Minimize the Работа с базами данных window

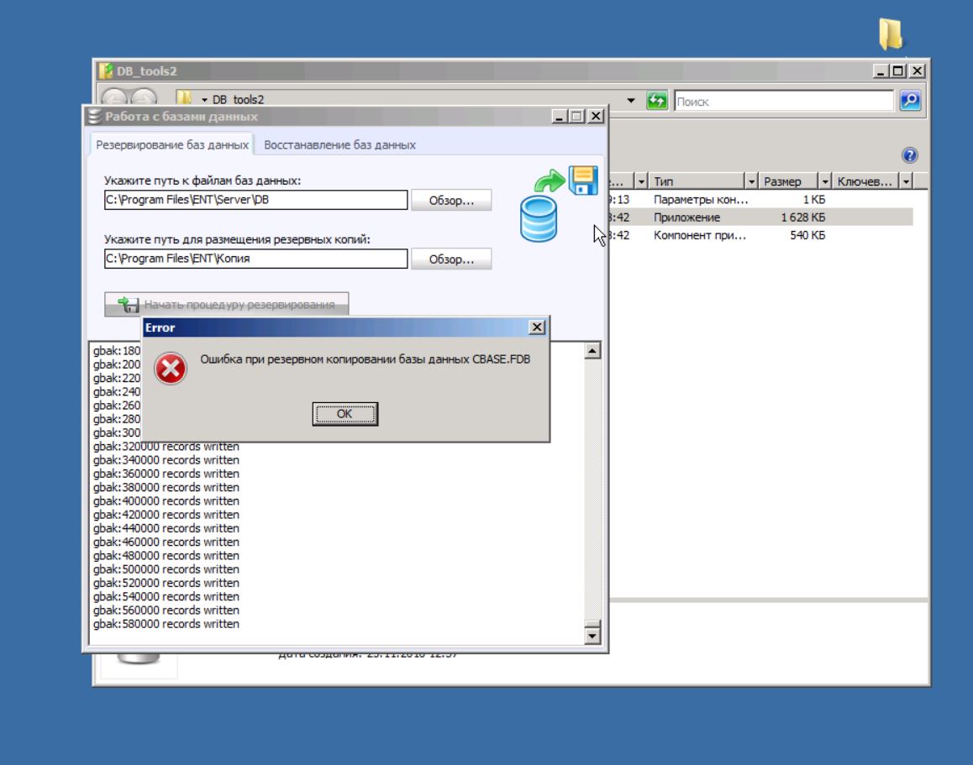pos(559,116)
